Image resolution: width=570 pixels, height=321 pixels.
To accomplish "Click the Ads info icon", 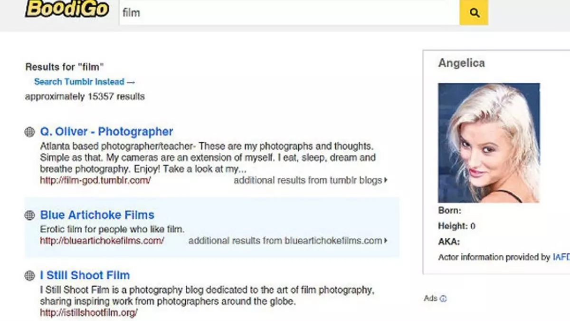I will (444, 299).
